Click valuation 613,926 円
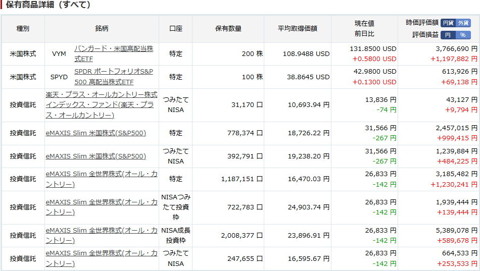 click(x=460, y=72)
